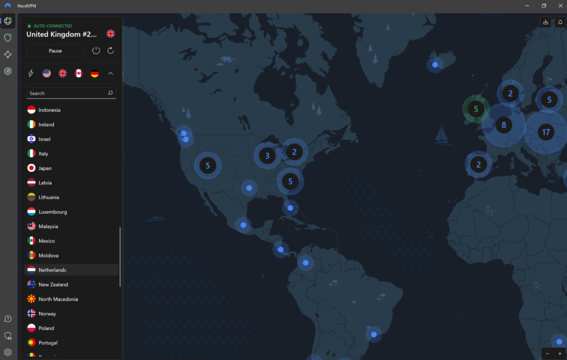Select Ireland in country list

(x=71, y=125)
